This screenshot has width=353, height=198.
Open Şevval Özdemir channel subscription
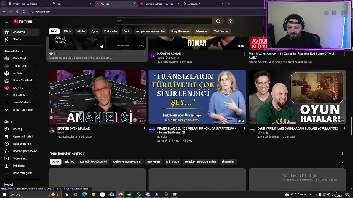(21, 103)
